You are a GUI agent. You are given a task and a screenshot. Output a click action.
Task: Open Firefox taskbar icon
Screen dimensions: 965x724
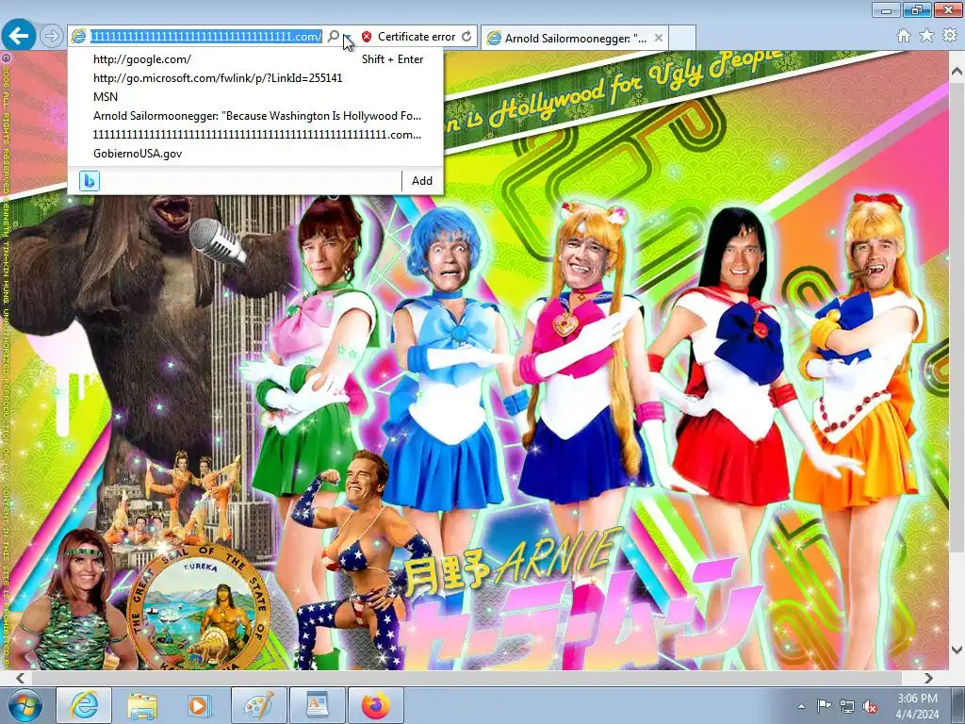(x=375, y=705)
